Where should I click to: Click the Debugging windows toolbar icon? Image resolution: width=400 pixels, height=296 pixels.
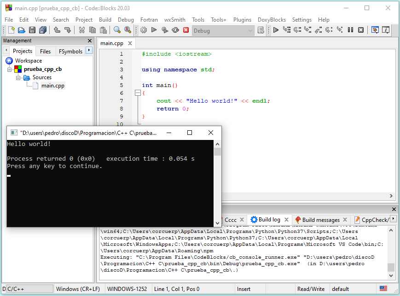click(375, 30)
